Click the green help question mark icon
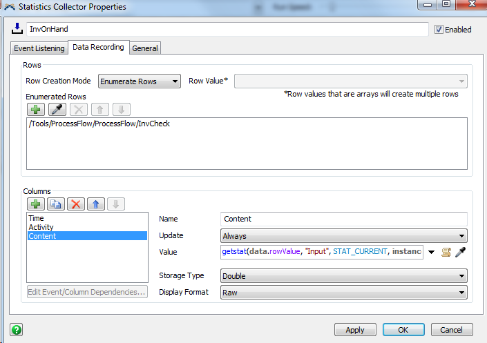This screenshot has height=343, width=487. [x=16, y=329]
